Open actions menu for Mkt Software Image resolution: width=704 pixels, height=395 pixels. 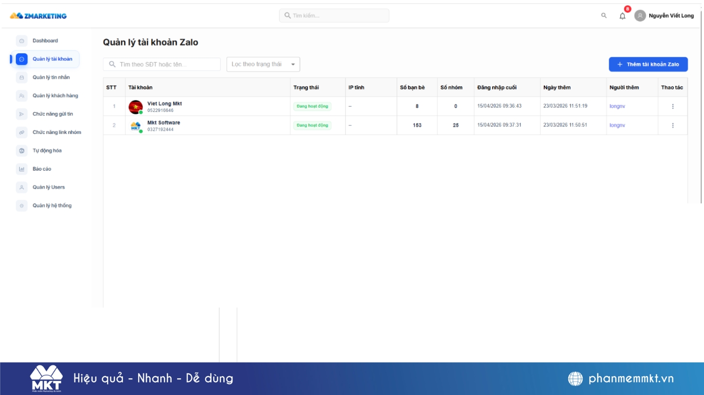(673, 125)
